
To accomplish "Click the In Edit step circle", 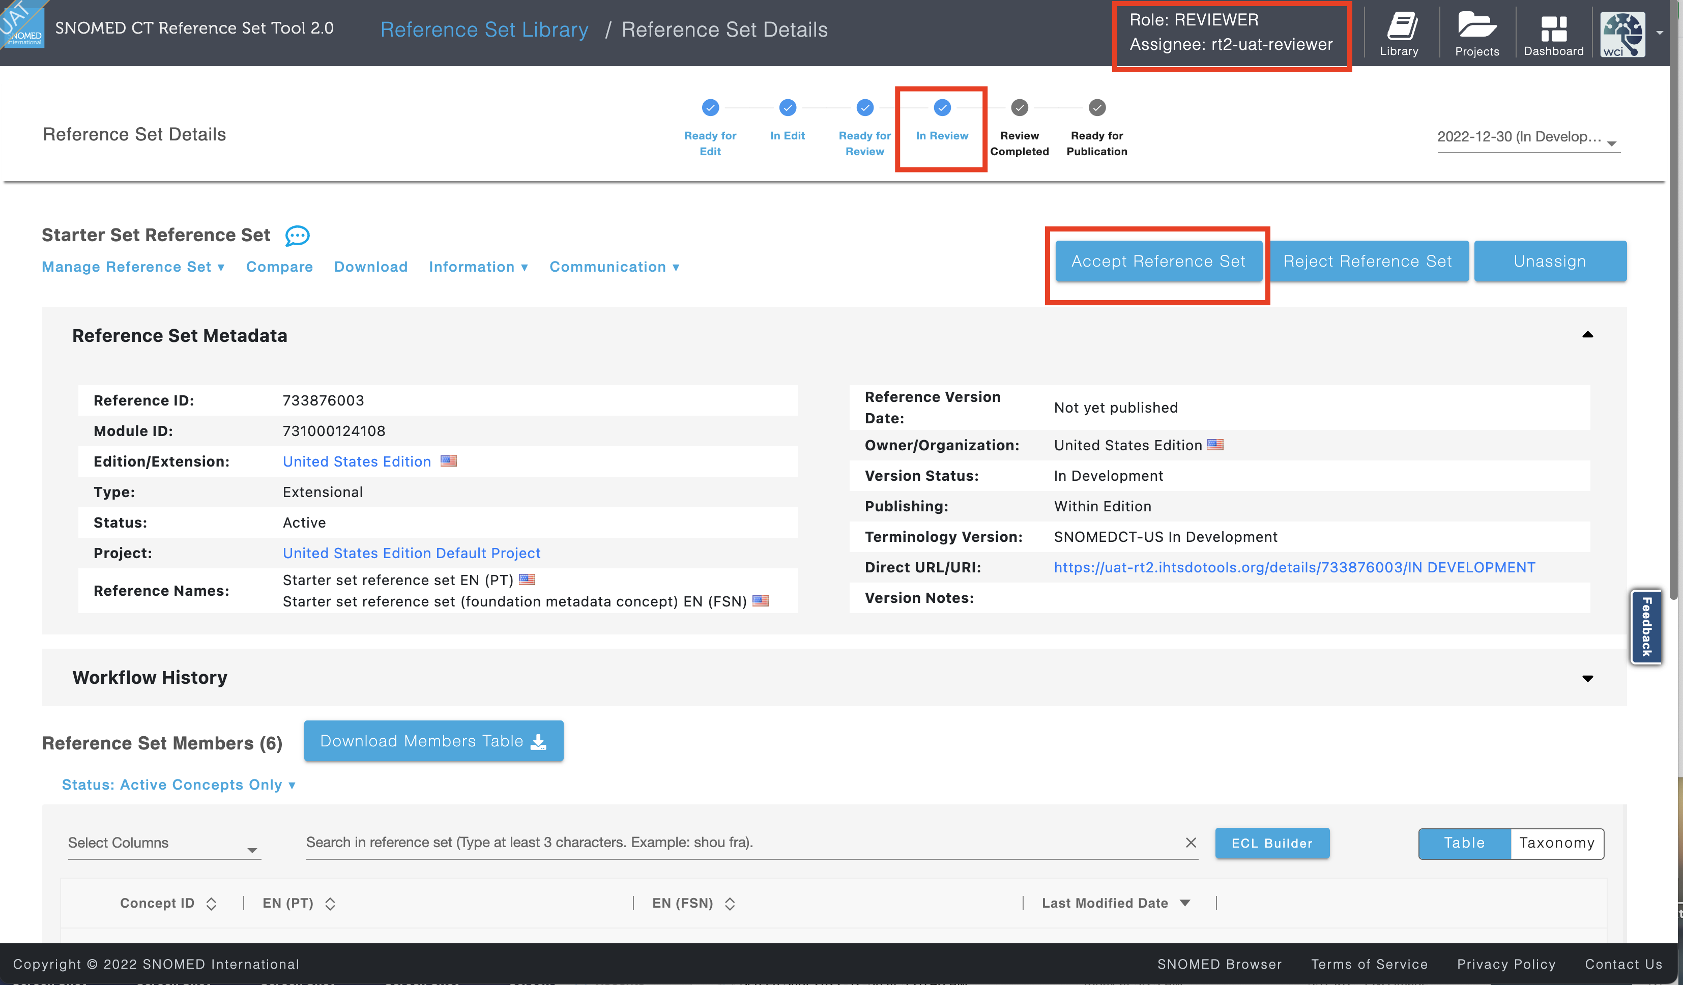I will [788, 107].
